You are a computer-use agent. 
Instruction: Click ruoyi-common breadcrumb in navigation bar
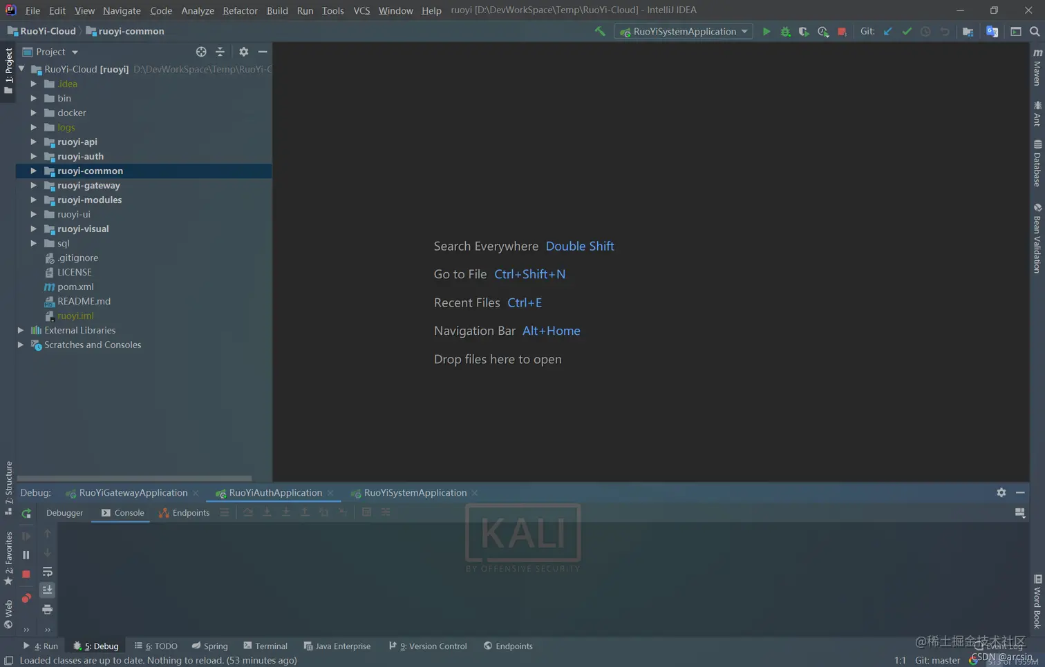click(x=125, y=31)
